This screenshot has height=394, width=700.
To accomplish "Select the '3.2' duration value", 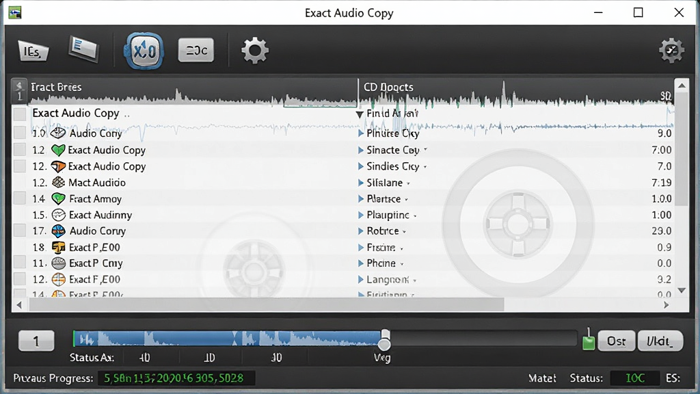I will [664, 280].
